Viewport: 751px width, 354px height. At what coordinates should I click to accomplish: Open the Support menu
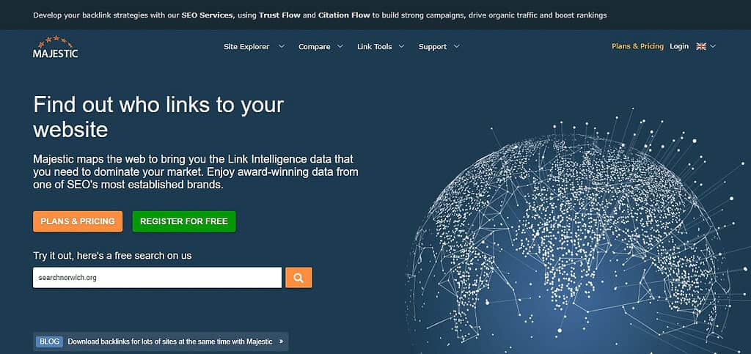[x=433, y=46]
